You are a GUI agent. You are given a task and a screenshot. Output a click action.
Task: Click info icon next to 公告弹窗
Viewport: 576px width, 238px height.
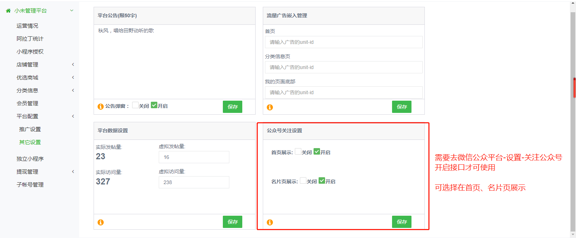[x=101, y=107]
